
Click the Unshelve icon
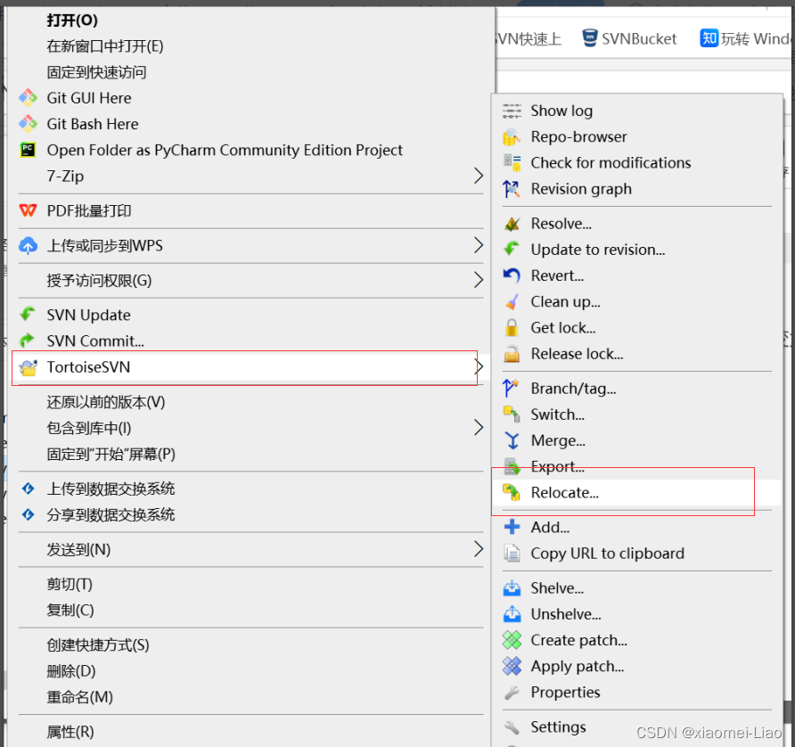pyautogui.click(x=512, y=614)
